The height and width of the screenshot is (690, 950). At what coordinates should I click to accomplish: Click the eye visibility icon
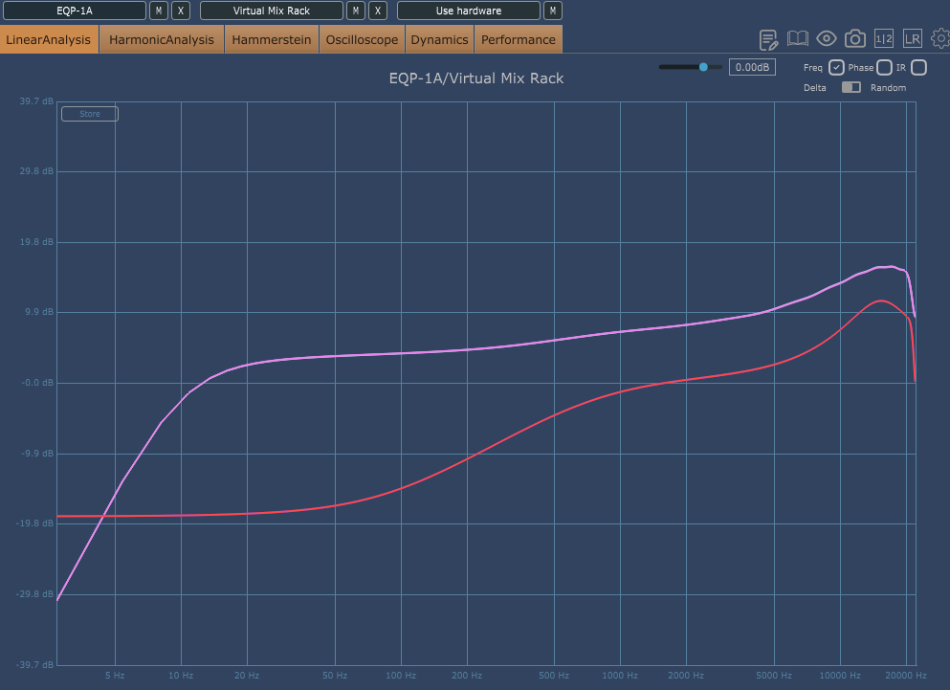(826, 38)
